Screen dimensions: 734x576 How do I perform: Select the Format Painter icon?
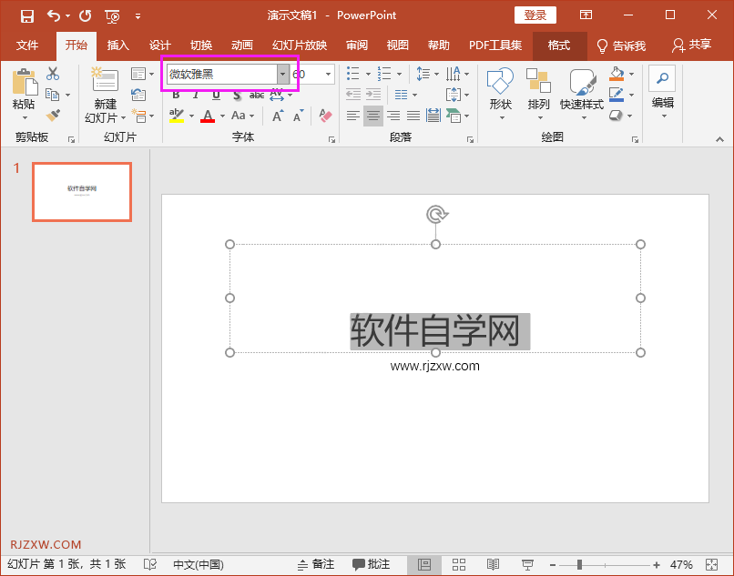[54, 116]
